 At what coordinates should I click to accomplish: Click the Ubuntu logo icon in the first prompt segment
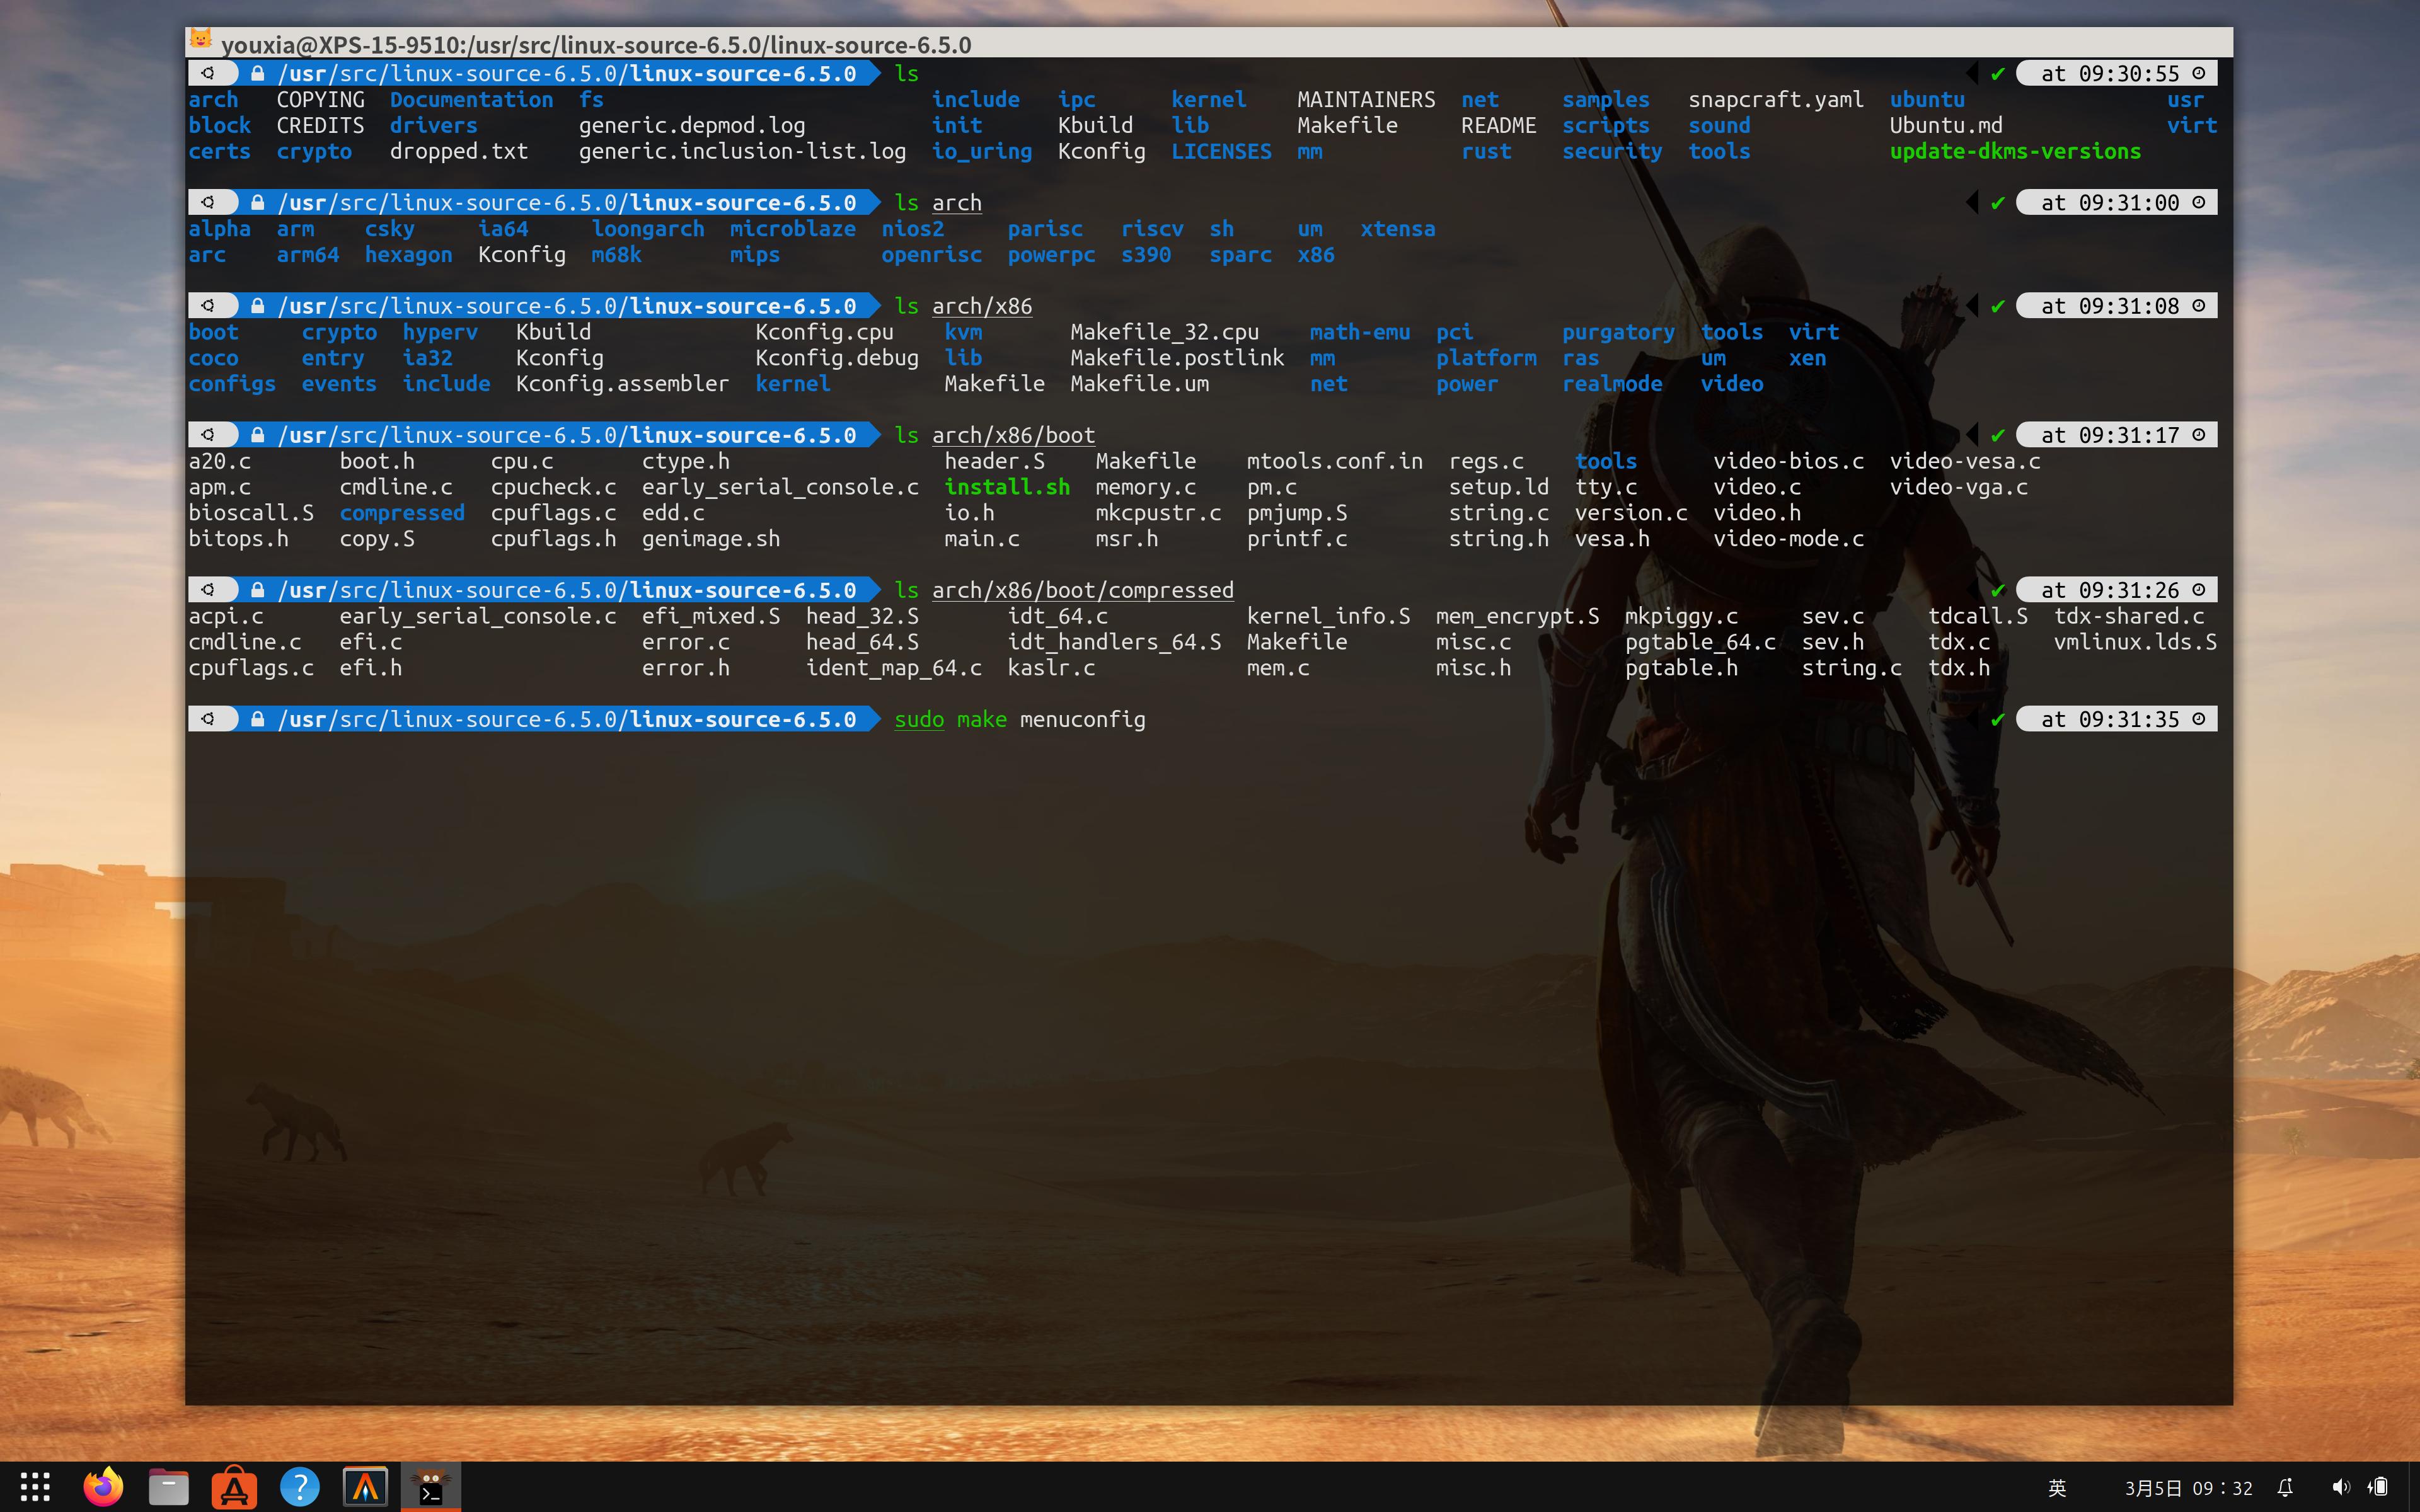(210, 73)
